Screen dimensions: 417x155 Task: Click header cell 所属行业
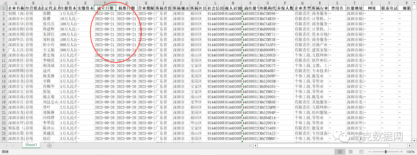320,8
